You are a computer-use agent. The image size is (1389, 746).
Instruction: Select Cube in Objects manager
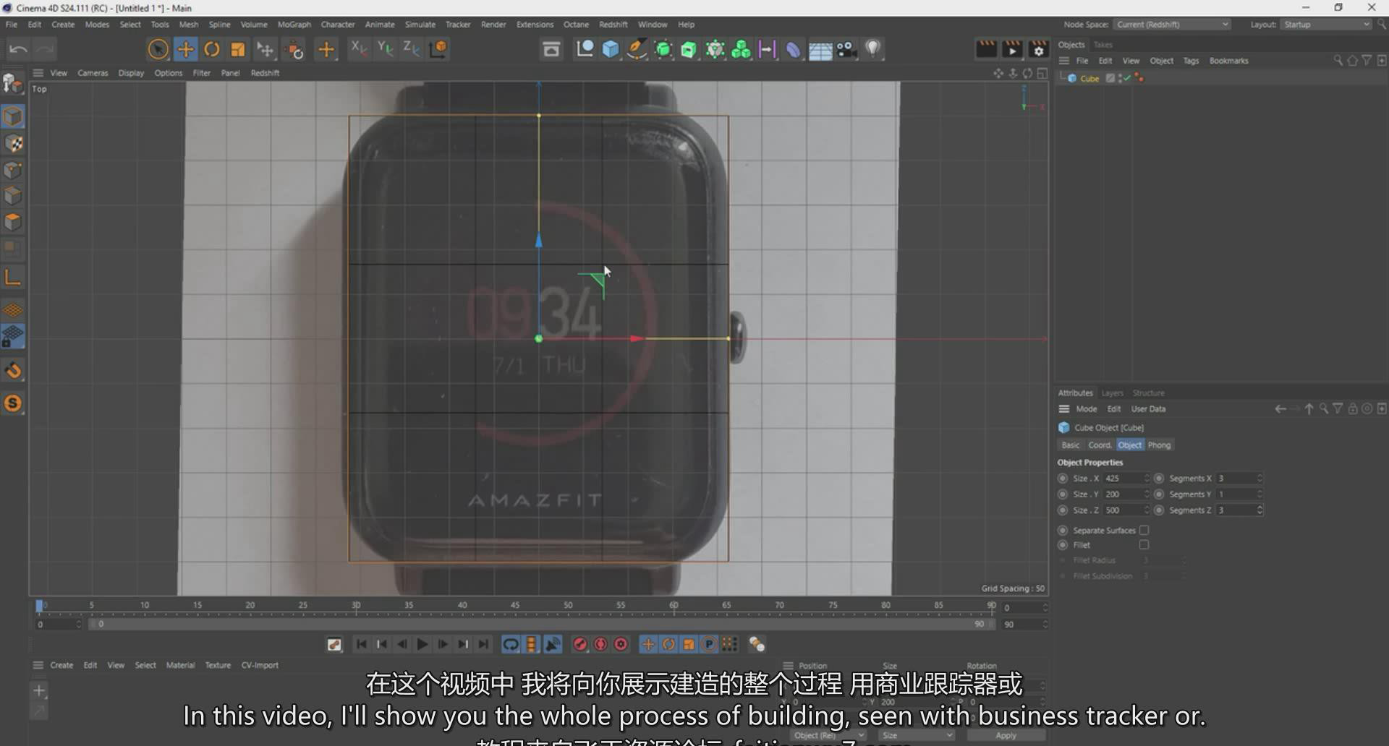click(1089, 79)
